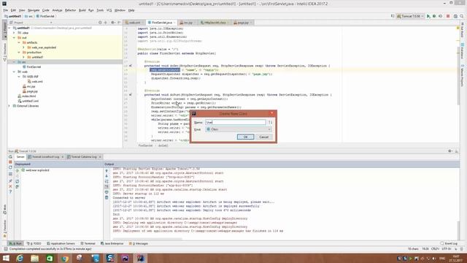Expand web_war_exploded folder
This screenshot has height=263, width=467.
click(x=23, y=47)
